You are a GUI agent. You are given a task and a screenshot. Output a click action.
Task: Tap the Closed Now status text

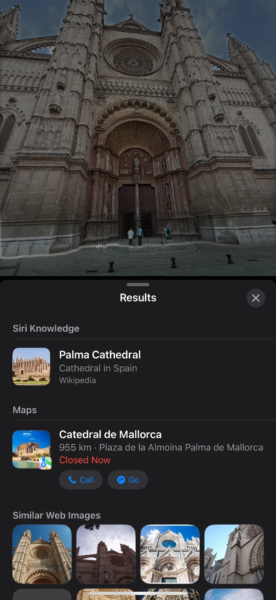pos(85,460)
